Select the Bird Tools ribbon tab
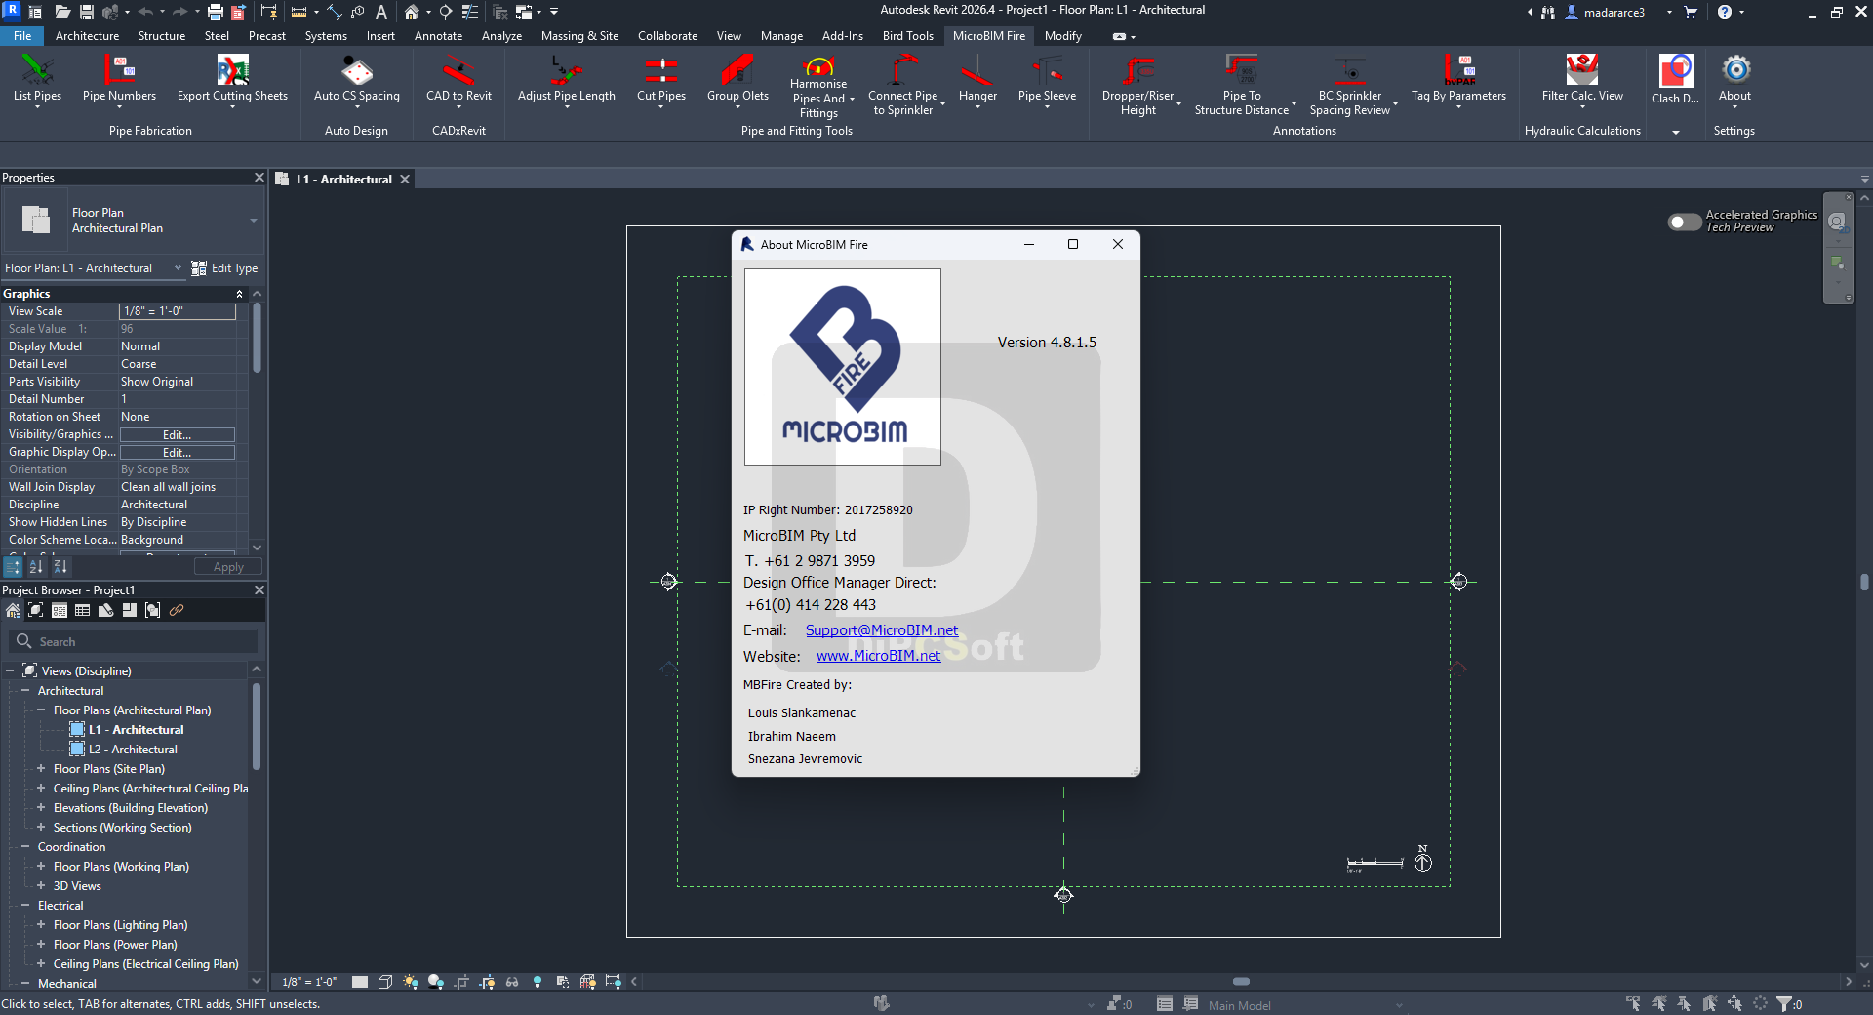Screen dimensions: 1873x1015 click(x=908, y=36)
